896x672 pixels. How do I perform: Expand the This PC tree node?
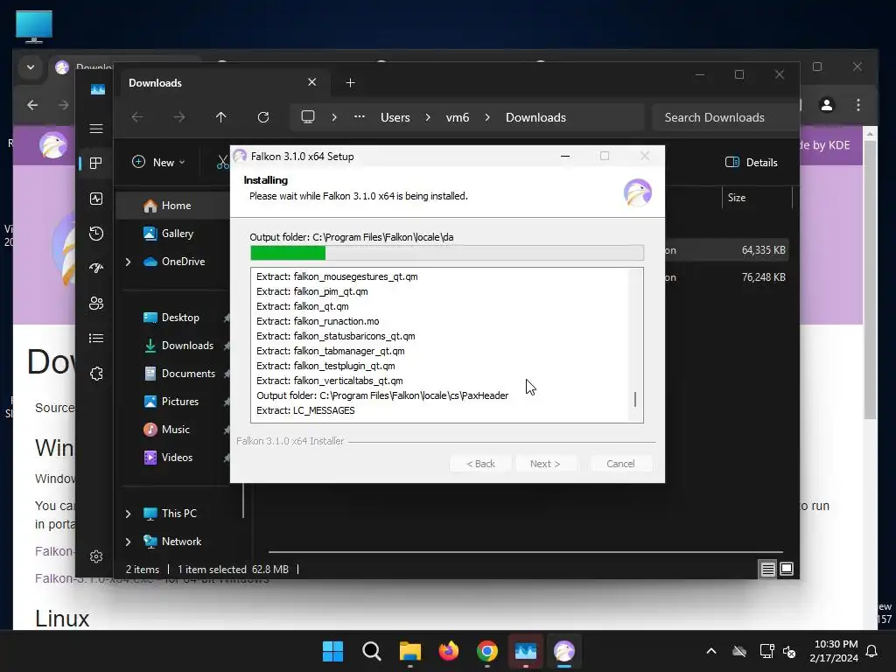[x=128, y=514]
